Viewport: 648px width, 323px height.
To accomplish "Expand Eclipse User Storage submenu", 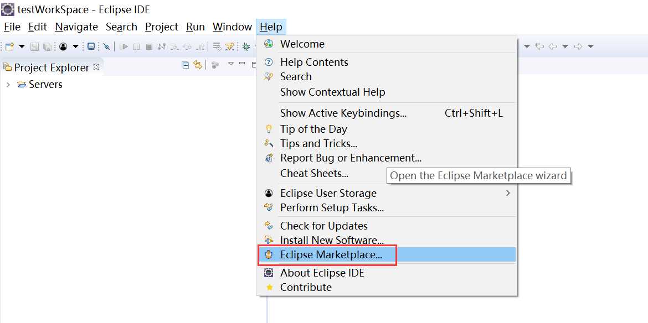I will [x=387, y=193].
